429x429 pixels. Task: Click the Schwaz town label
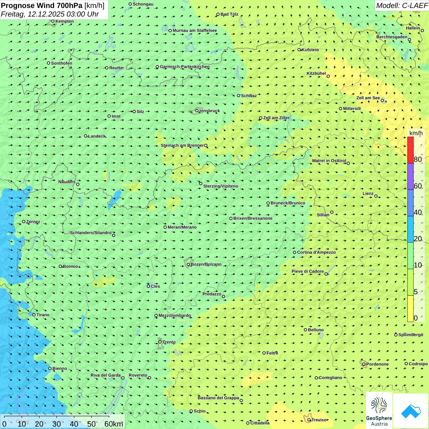pyautogui.click(x=249, y=96)
